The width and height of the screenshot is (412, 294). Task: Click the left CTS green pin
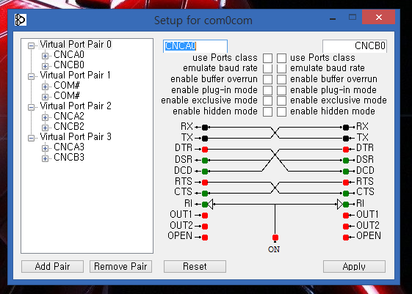click(205, 194)
